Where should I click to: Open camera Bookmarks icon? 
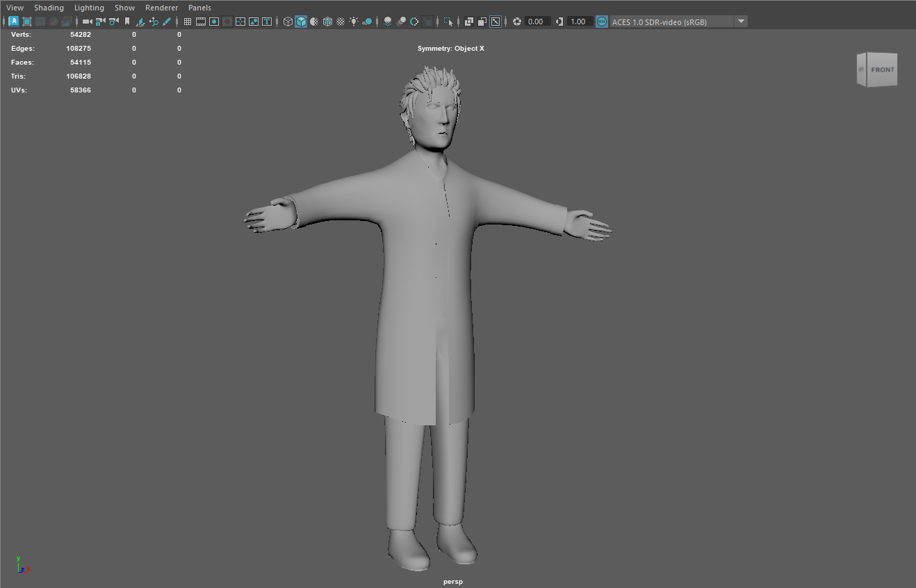127,22
